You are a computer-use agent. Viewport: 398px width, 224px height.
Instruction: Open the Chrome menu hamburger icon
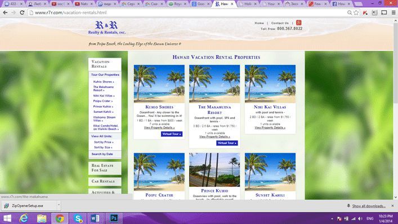point(393,12)
